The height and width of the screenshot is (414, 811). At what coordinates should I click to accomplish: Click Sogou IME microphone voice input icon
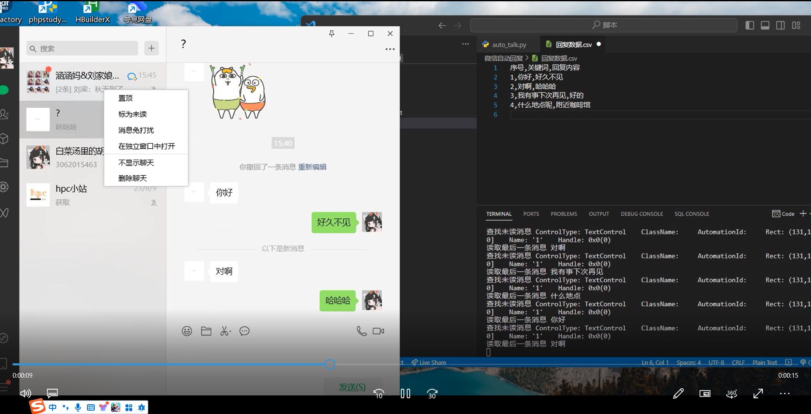click(78, 407)
